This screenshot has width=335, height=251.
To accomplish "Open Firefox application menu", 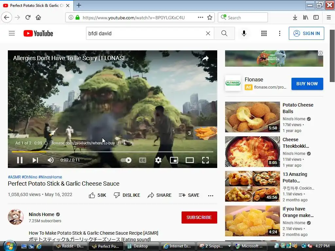I will tap(329, 18).
